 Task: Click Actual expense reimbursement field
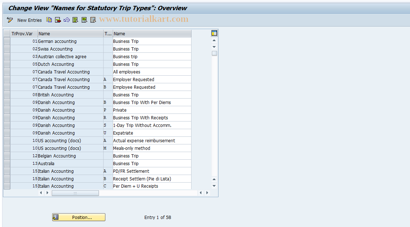[152, 141]
